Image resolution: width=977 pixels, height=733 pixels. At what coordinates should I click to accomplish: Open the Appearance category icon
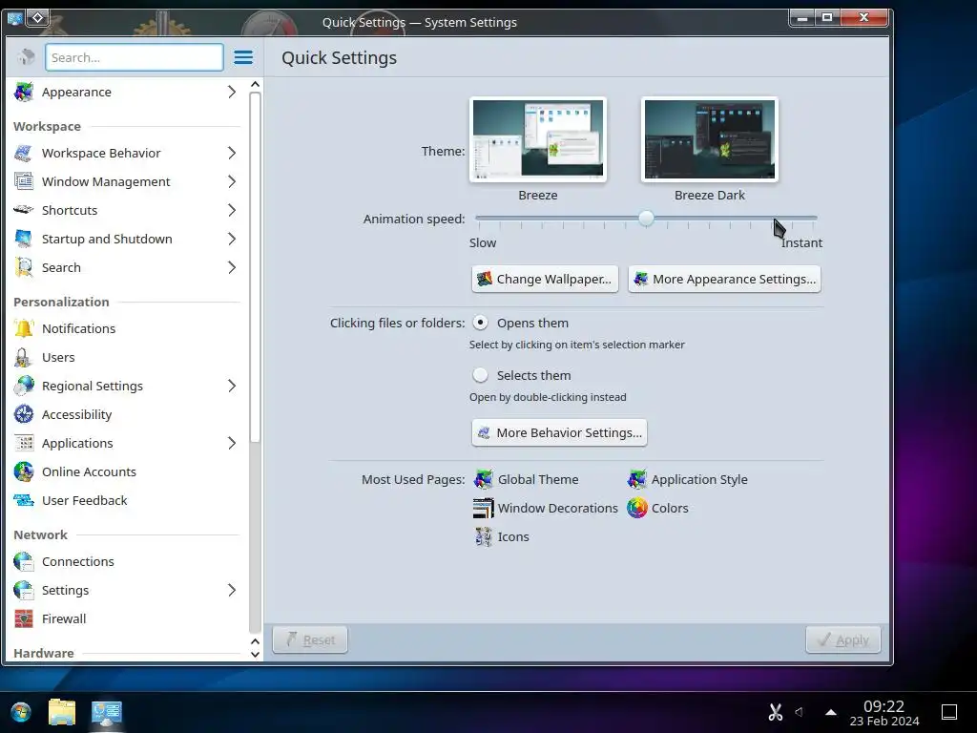tap(24, 92)
